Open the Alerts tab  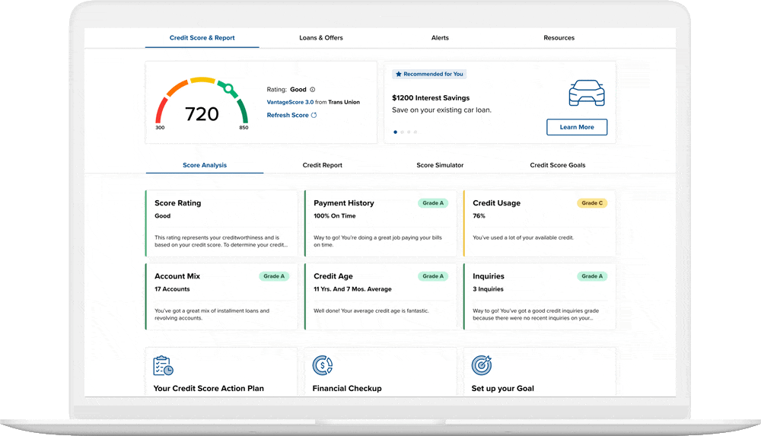click(x=440, y=38)
